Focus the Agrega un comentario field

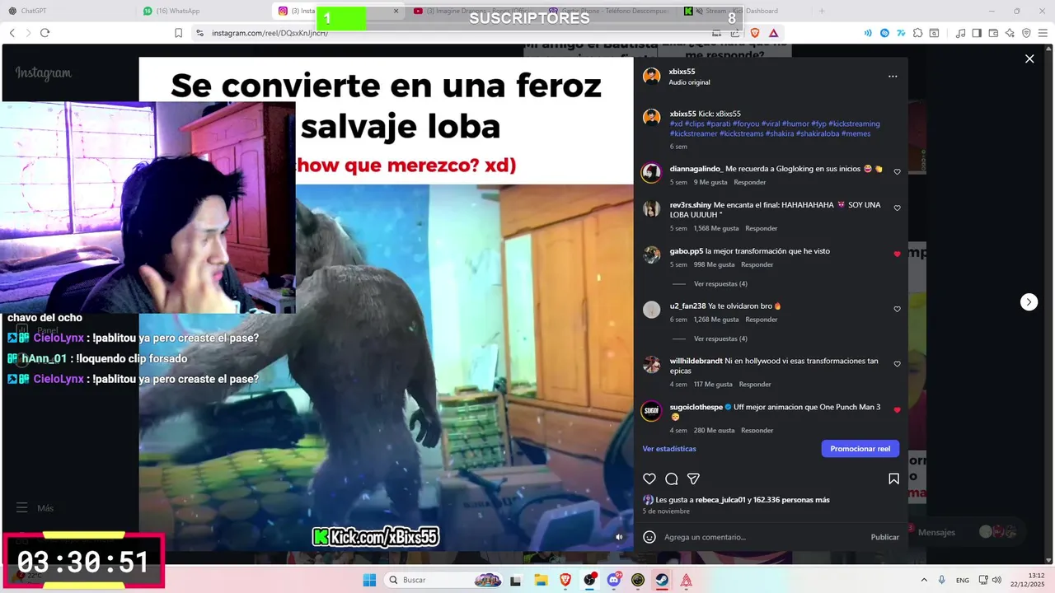tap(762, 537)
